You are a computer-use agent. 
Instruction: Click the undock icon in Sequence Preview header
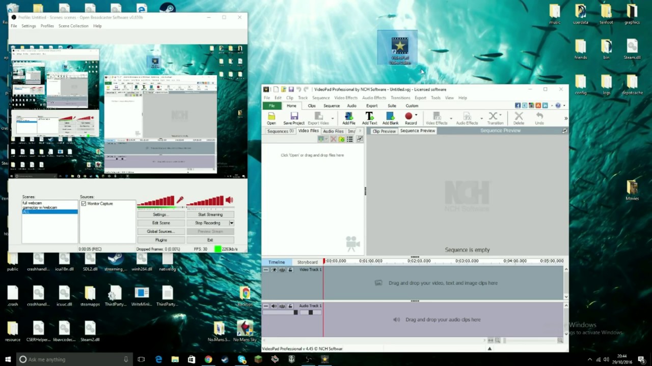564,131
